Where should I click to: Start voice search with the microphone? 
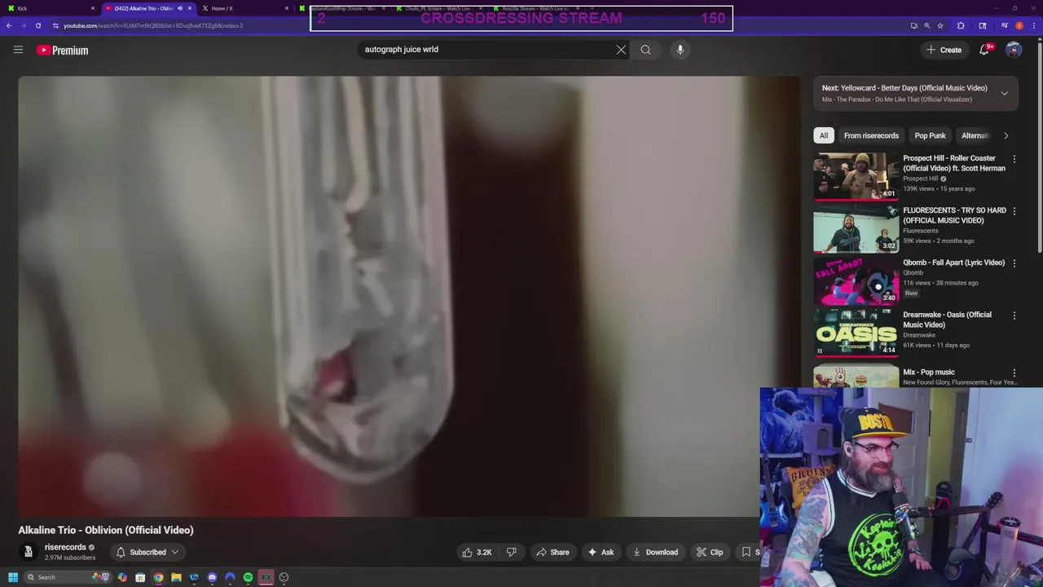pos(680,50)
